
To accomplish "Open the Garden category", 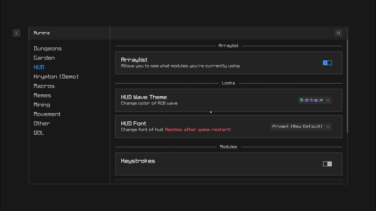I will (x=44, y=58).
